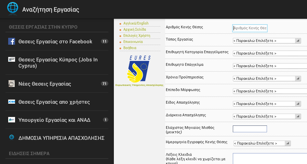The image size is (307, 164).
Task: Open the Τόπος Εργασίας dropdown
Action: tap(267, 41)
